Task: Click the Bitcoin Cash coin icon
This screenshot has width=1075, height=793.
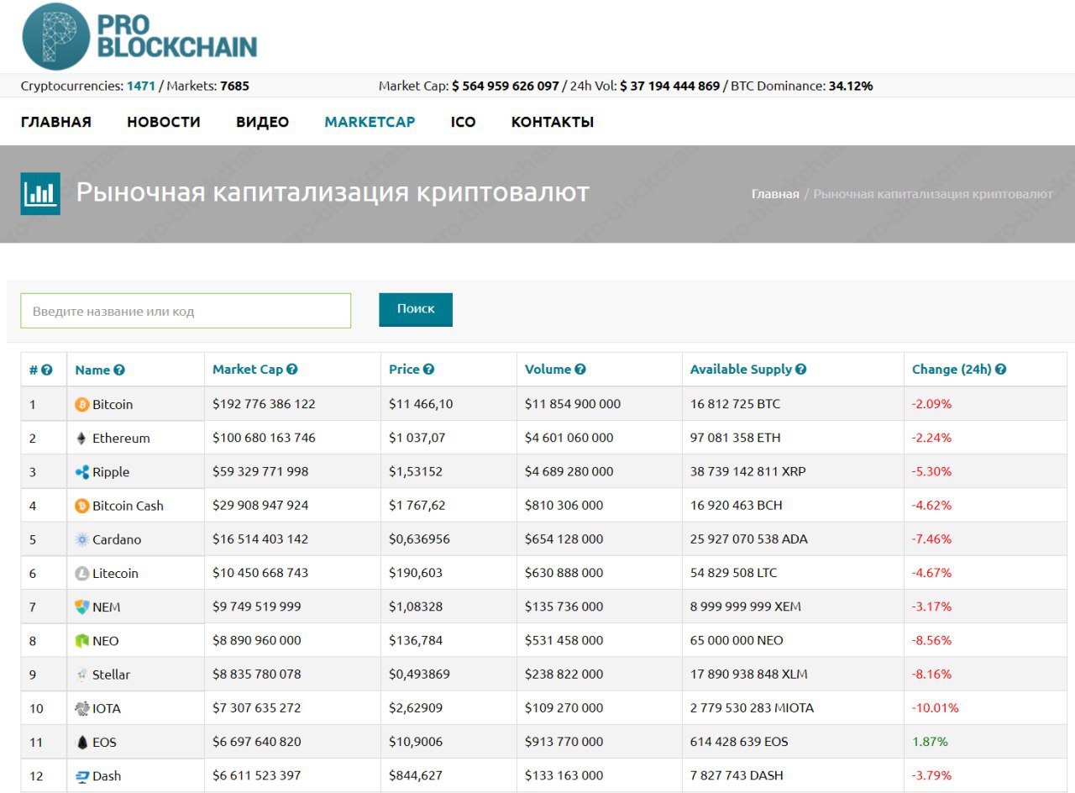Action: [x=82, y=506]
